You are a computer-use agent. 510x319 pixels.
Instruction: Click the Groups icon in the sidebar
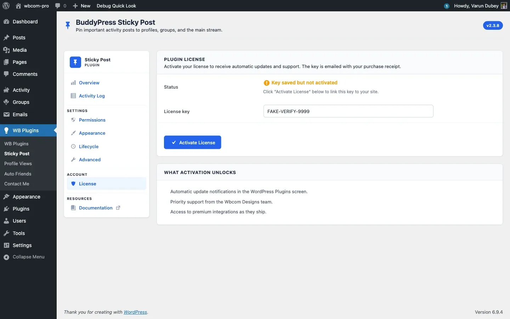click(x=6, y=102)
